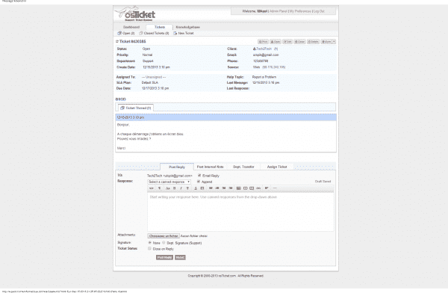Image resolution: width=448 pixels, height=293 pixels.
Task: Switch to the Tickets tab
Action: (x=160, y=27)
